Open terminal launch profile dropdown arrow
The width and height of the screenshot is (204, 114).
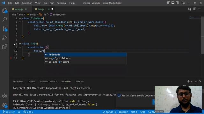(x=192, y=81)
